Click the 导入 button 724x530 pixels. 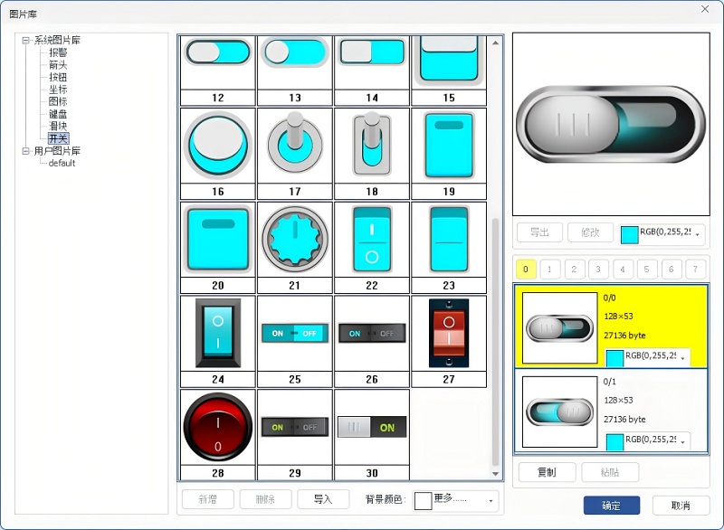coord(323,499)
